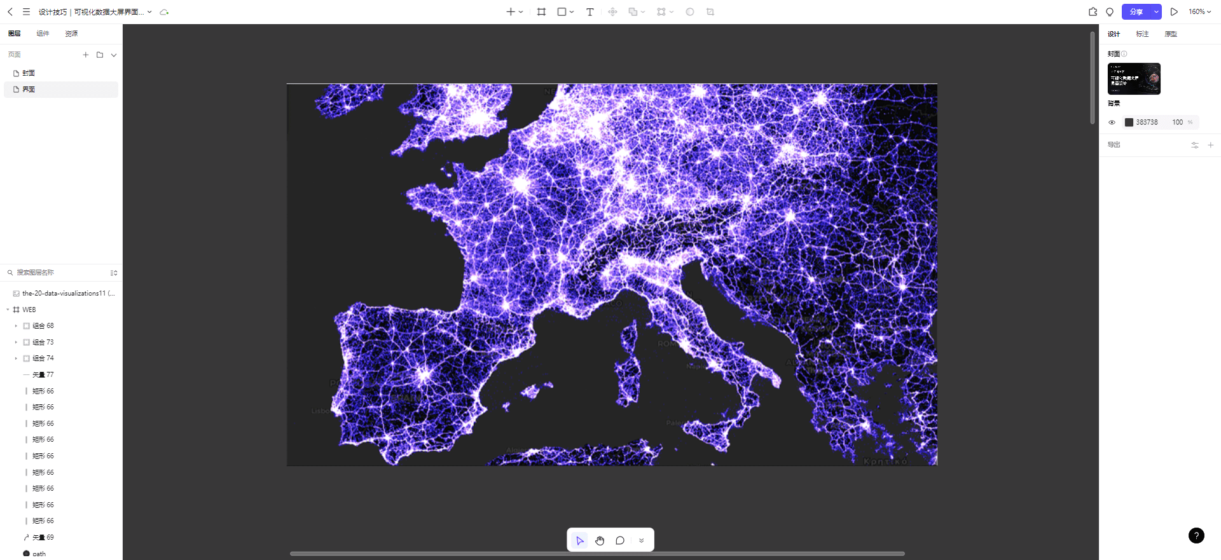The height and width of the screenshot is (560, 1221).
Task: Click the hex value field 383738
Action: point(1147,122)
